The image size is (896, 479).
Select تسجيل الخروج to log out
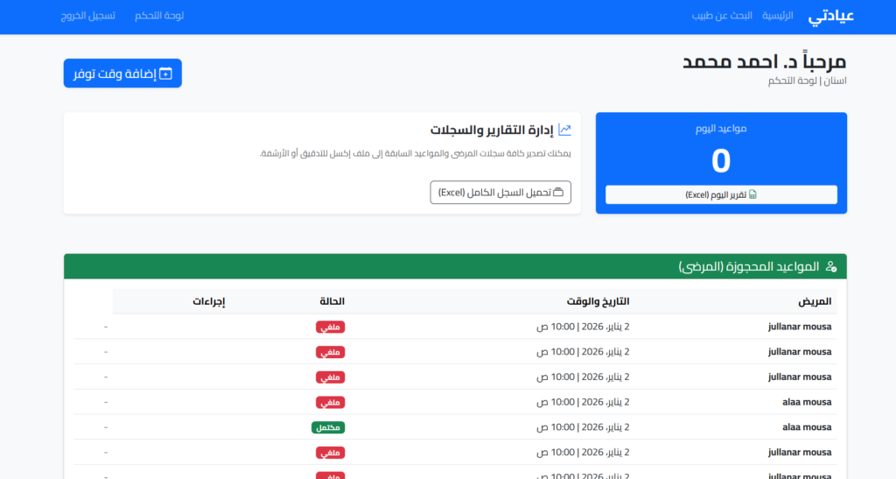(x=88, y=16)
